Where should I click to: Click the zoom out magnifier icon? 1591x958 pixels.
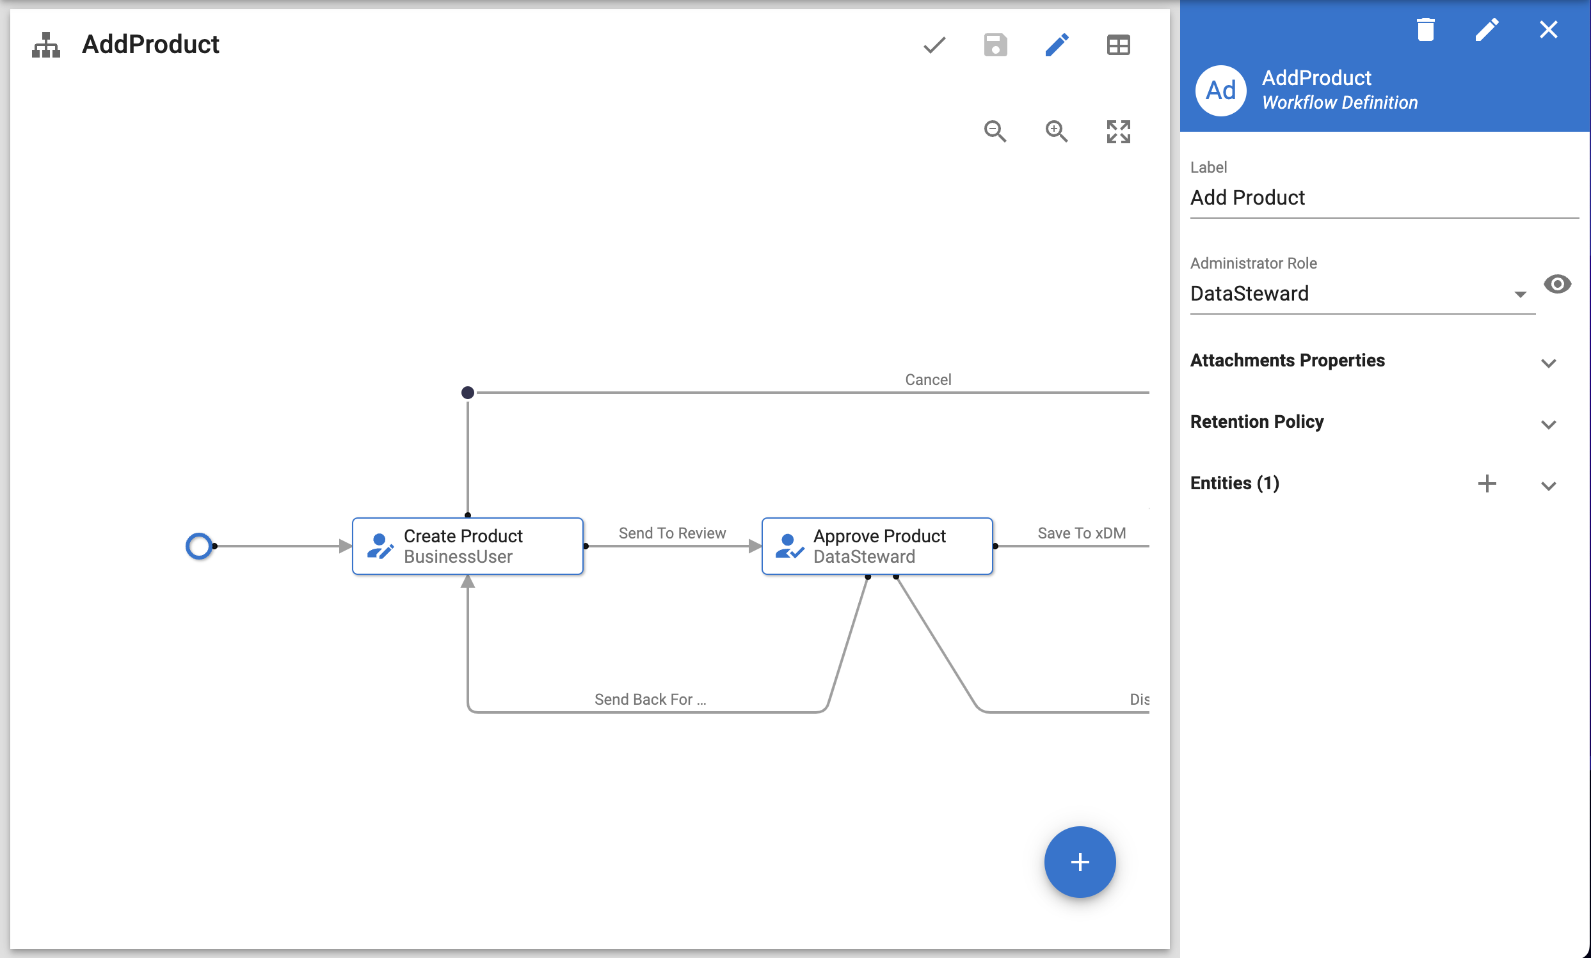(x=995, y=132)
